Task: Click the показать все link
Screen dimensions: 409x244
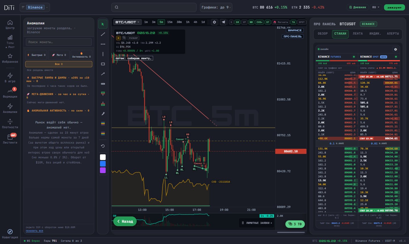Action: (34, 231)
